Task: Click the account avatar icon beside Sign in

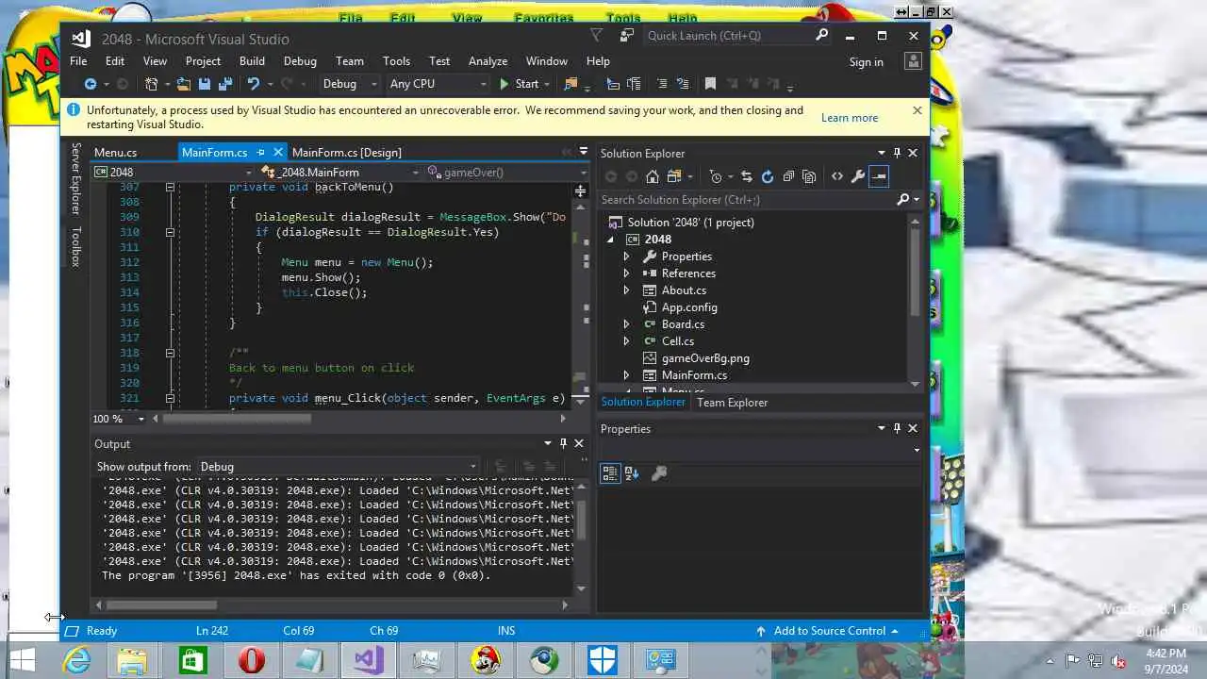Action: [913, 61]
